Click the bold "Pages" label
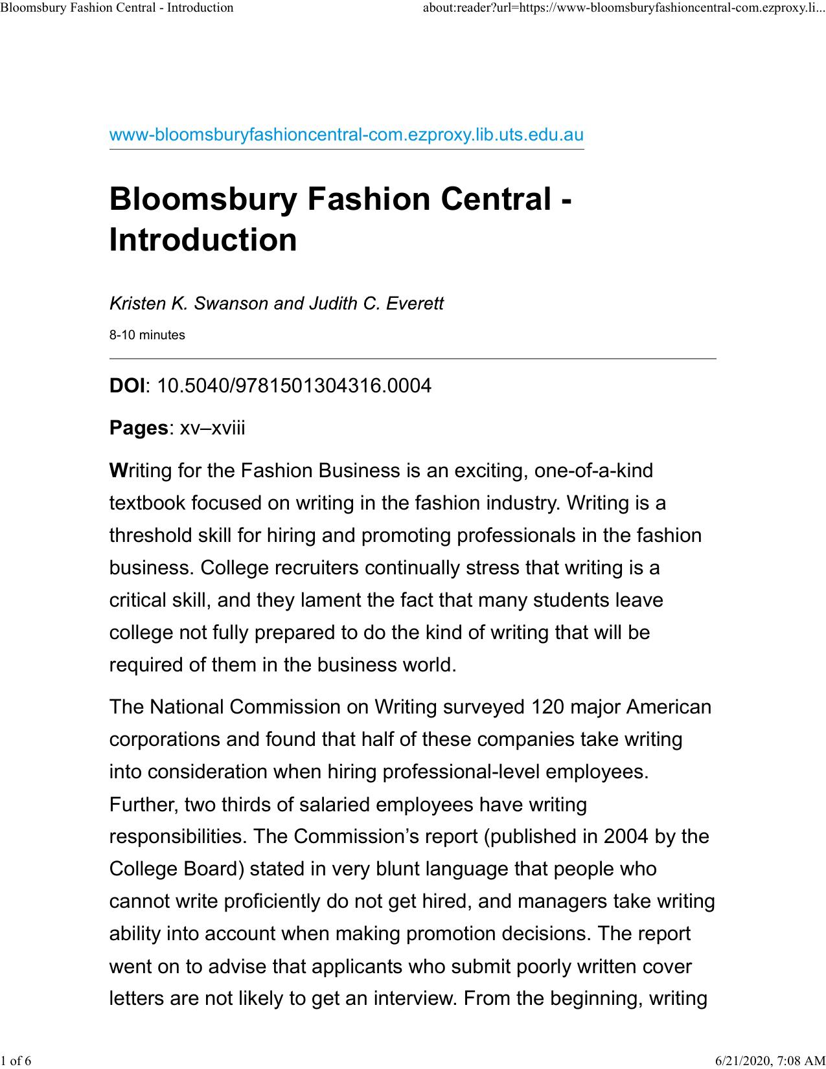Screen dimensions: 826x1069 (139, 428)
